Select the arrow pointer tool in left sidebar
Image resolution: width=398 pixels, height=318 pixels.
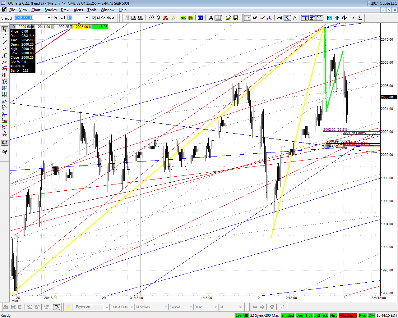tap(5, 29)
